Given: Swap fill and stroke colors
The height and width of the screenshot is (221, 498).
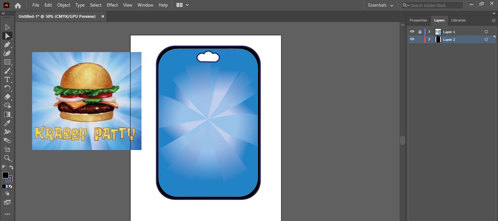Looking at the screenshot, I should 11,167.
